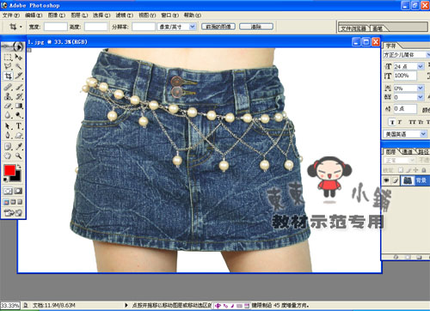Viewport: 430px width, 311px height.
Task: Enable Quick Mask mode button
Action: click(x=18, y=191)
